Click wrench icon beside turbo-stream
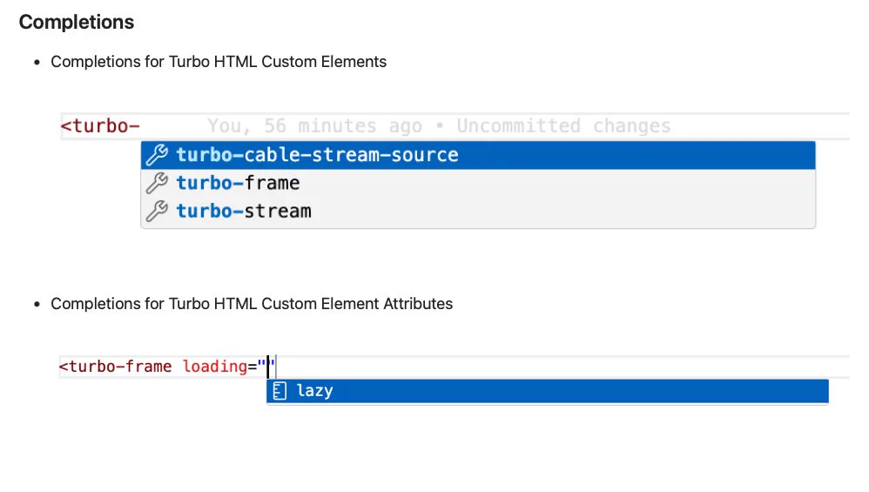Image resolution: width=869 pixels, height=492 pixels. (x=157, y=211)
